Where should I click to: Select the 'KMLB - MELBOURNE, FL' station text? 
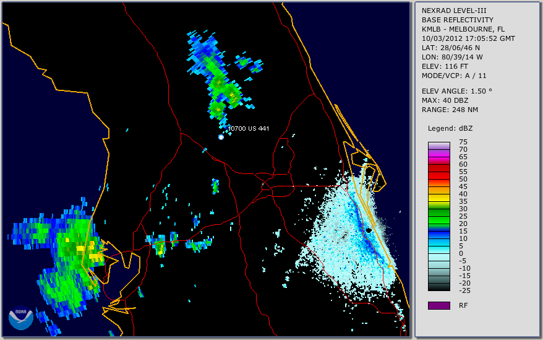click(x=463, y=29)
